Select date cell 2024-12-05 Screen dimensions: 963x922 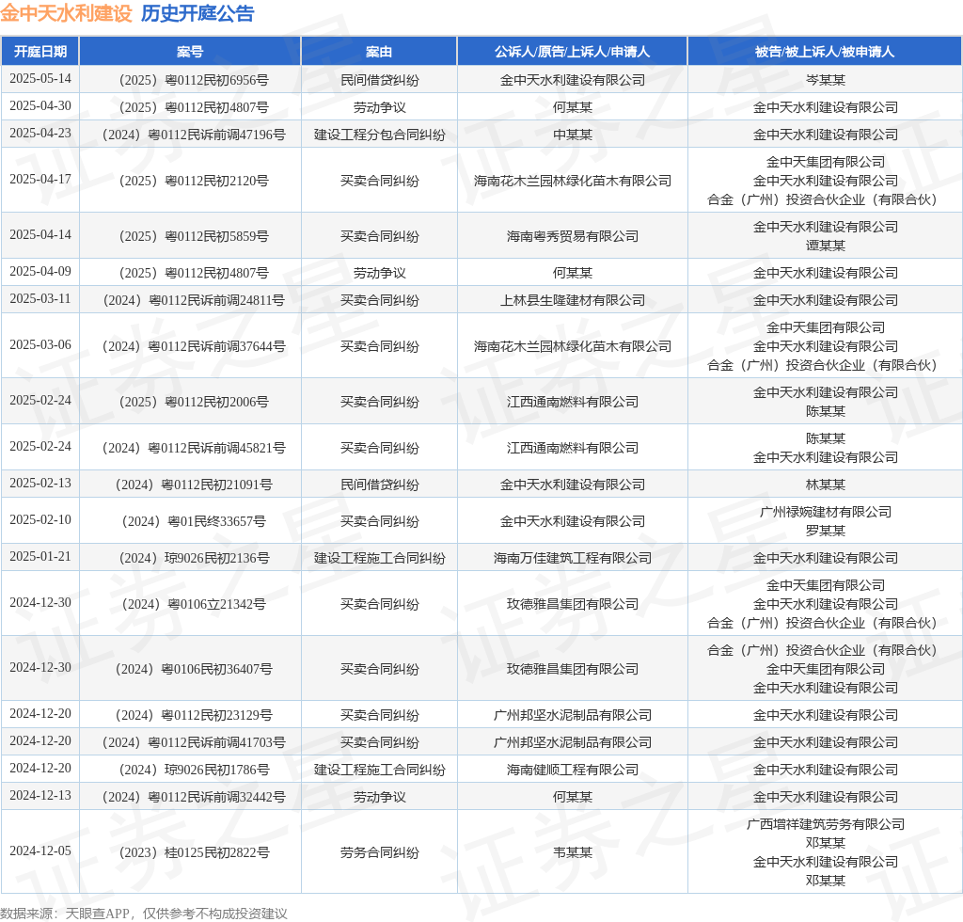(39, 850)
